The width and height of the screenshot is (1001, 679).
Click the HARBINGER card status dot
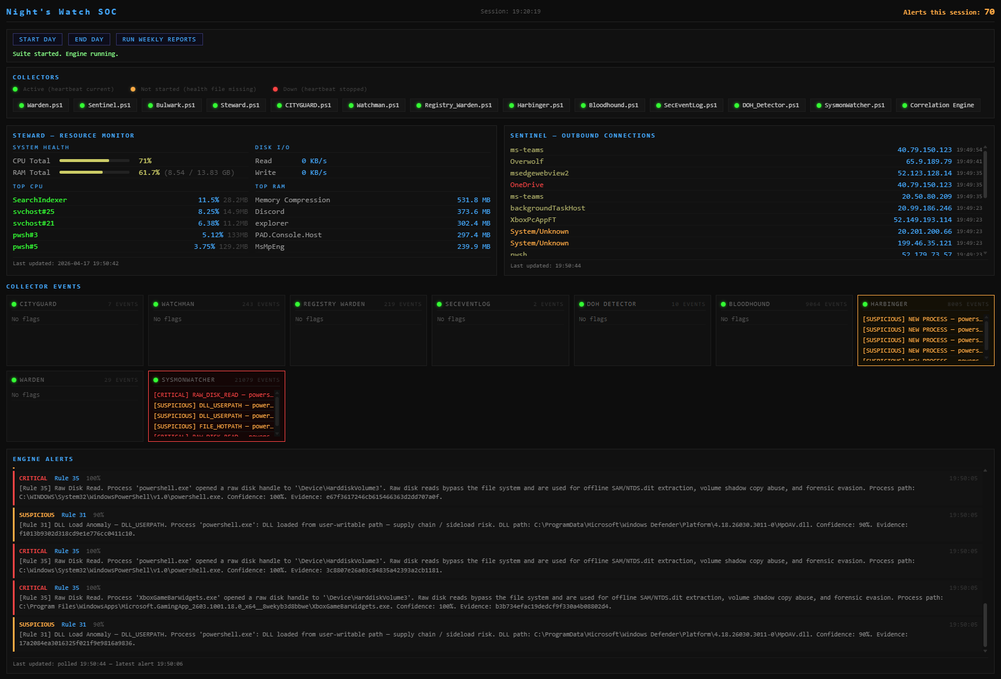point(865,304)
